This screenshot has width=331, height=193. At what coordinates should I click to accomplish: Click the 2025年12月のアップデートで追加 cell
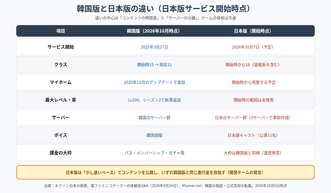click(154, 82)
